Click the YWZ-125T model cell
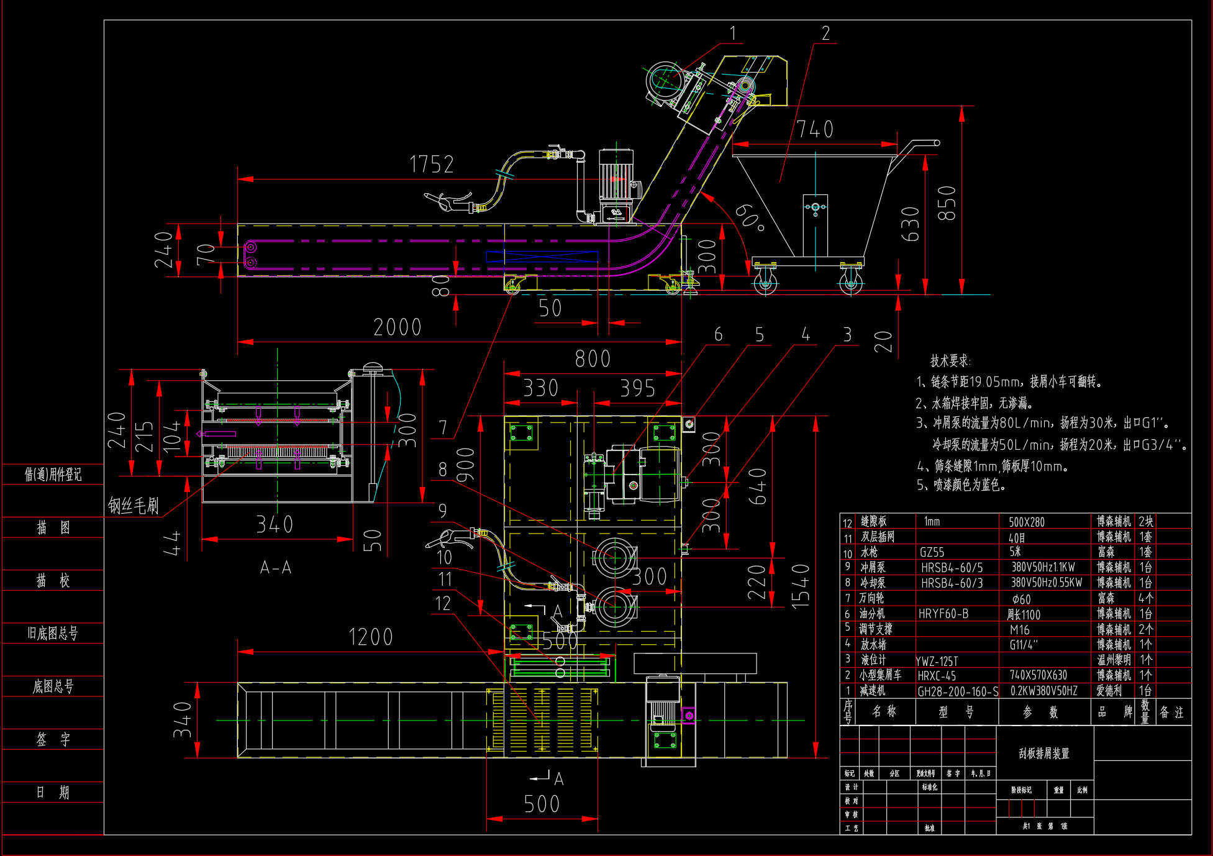Image resolution: width=1213 pixels, height=856 pixels. click(937, 661)
